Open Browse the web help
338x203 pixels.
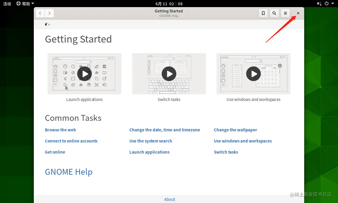[60, 130]
